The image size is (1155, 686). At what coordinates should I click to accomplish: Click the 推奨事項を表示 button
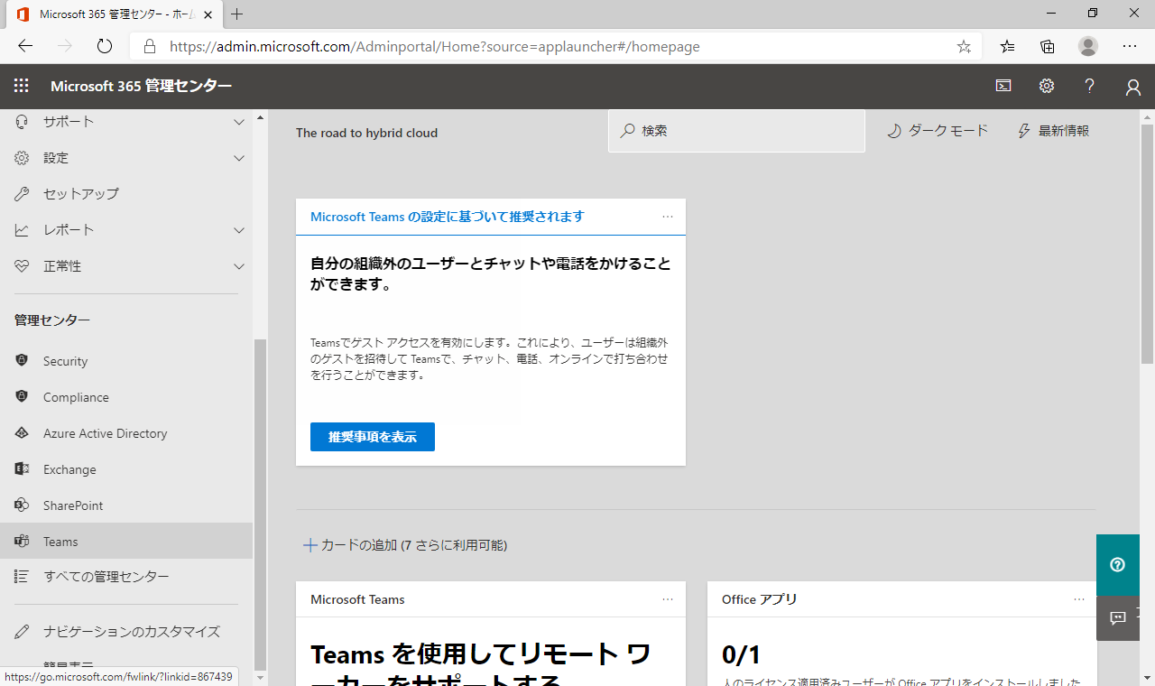(373, 437)
